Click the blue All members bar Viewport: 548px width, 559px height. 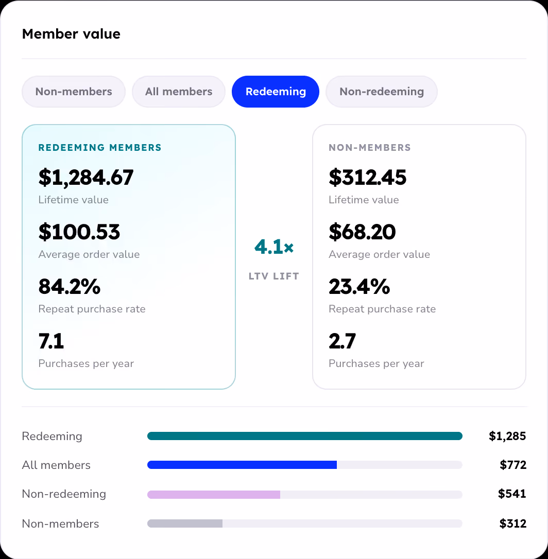click(x=242, y=465)
